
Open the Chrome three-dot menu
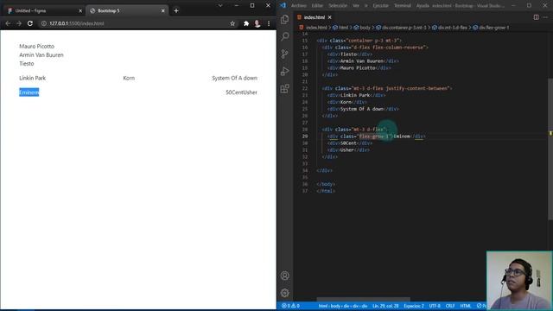(x=269, y=23)
